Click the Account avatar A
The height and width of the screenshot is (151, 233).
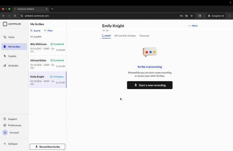(x=5, y=133)
